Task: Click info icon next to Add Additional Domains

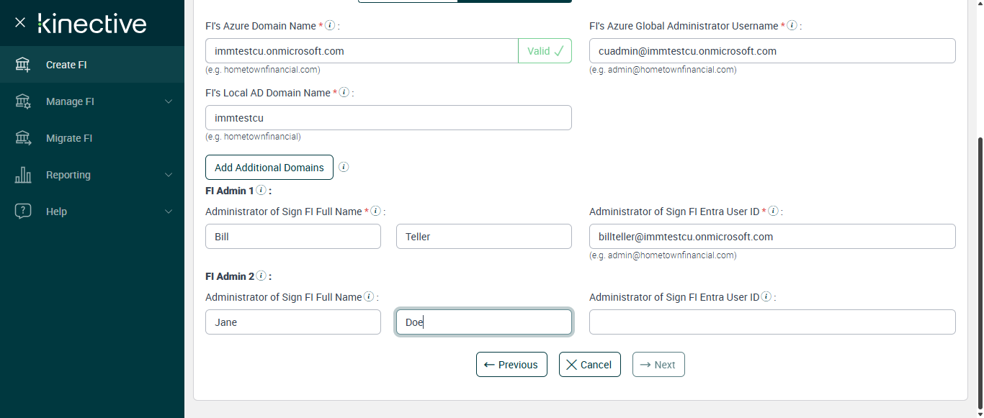Action: point(344,167)
